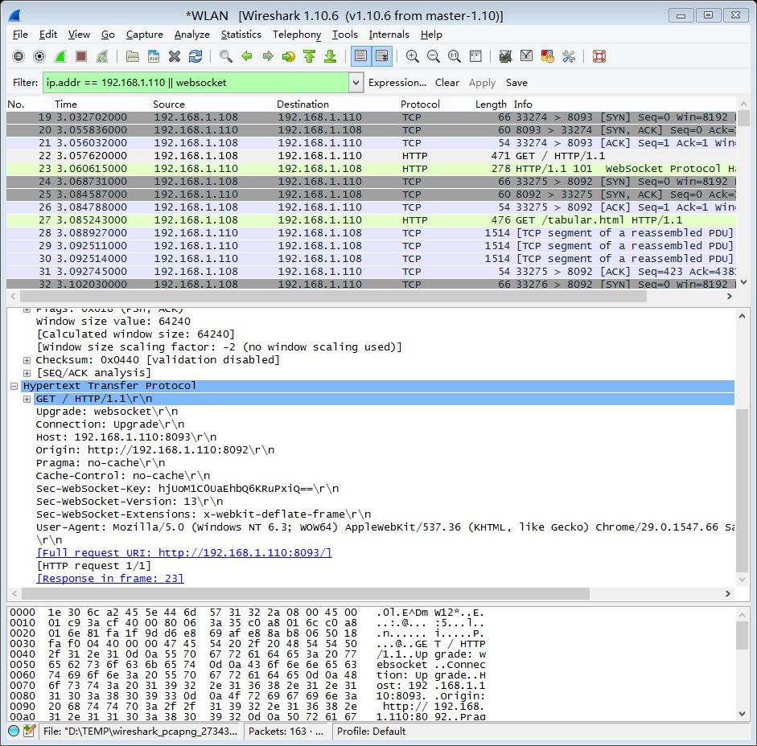This screenshot has height=746, width=757.
Task: Select packet 27 GET /tabular.html row
Action: click(x=371, y=220)
